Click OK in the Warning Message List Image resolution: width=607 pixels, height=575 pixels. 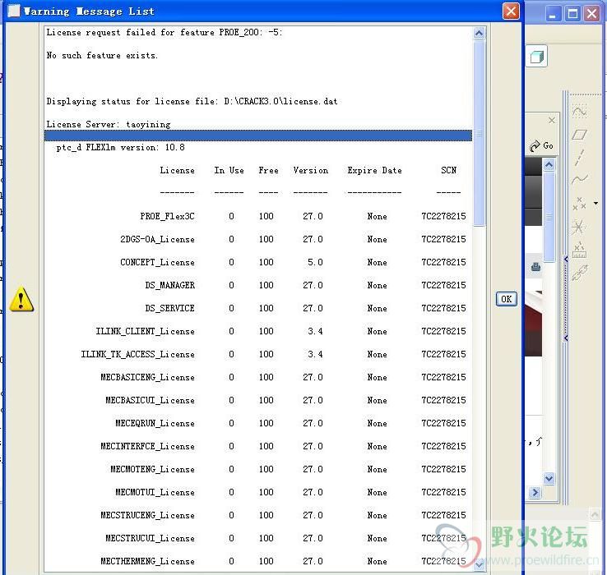[x=507, y=299]
